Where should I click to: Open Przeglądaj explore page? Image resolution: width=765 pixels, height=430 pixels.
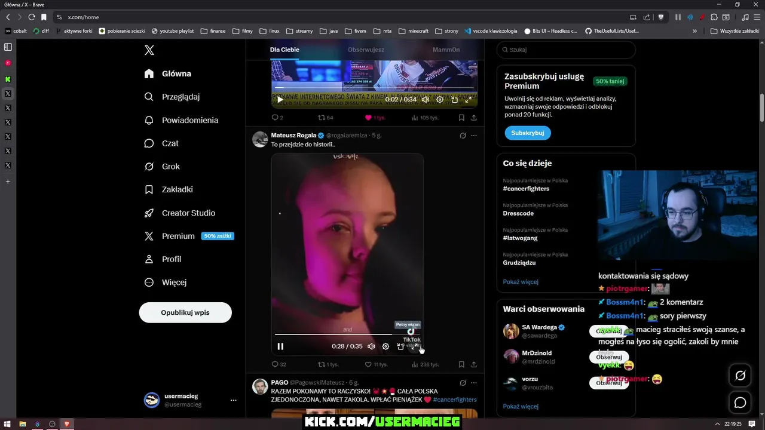pyautogui.click(x=172, y=97)
